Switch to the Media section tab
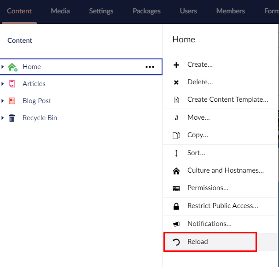 (60, 11)
